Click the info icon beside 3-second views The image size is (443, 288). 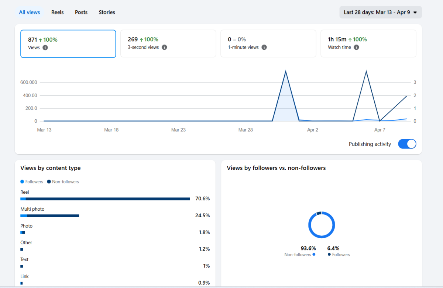[x=164, y=47]
